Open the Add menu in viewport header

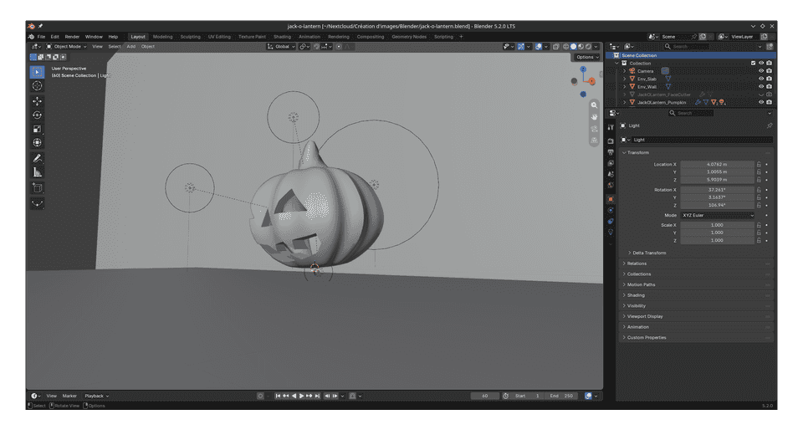click(x=131, y=47)
